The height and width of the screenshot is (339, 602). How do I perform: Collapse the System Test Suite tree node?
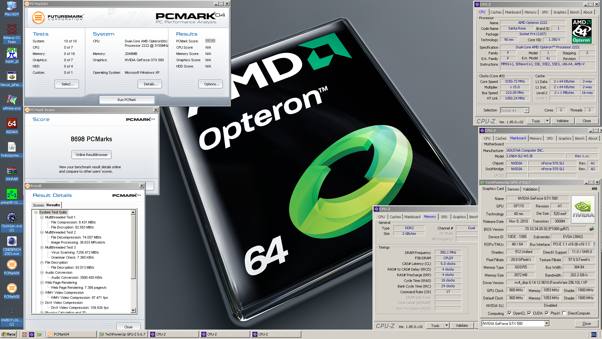click(36, 212)
